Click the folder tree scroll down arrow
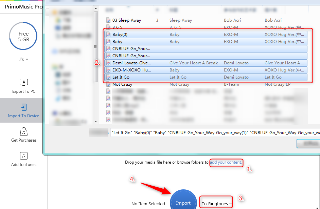This screenshot has width=320, height=209. tap(96, 122)
